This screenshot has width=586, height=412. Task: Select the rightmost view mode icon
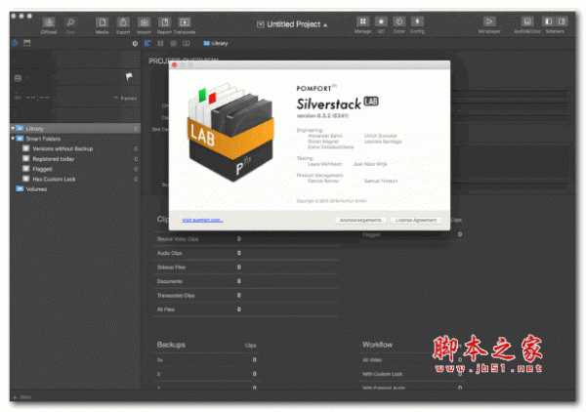(187, 43)
